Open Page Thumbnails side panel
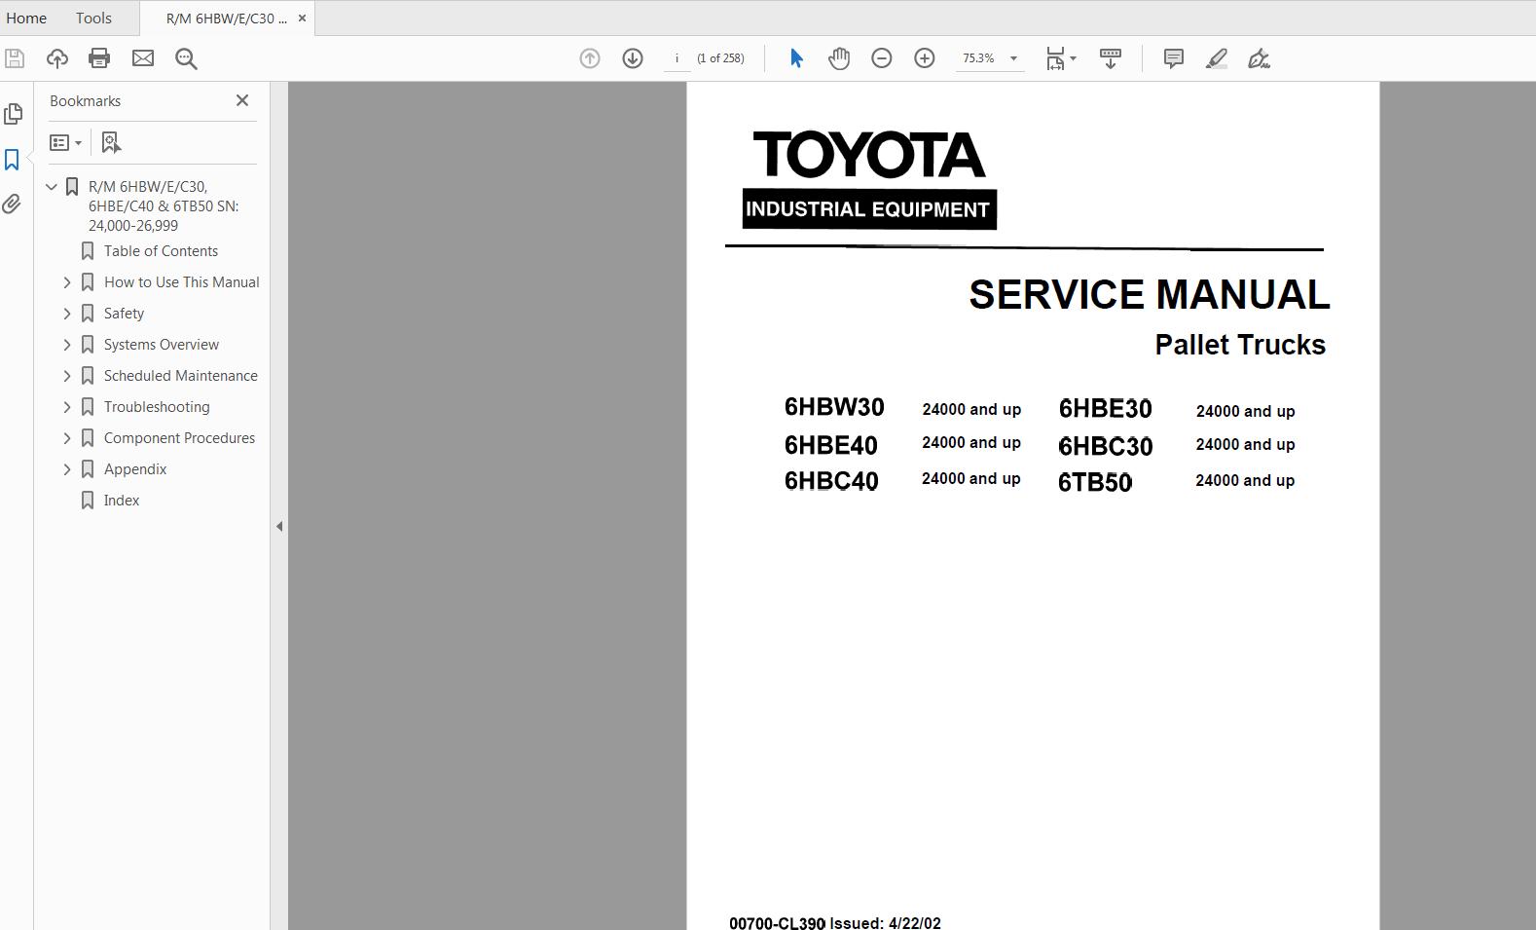Image resolution: width=1536 pixels, height=930 pixels. (13, 114)
